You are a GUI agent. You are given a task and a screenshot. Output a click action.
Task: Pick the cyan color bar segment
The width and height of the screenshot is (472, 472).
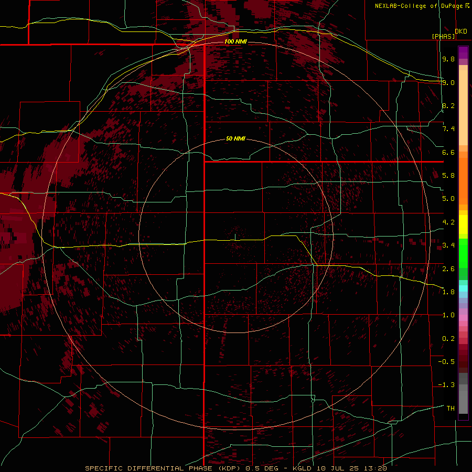463,288
